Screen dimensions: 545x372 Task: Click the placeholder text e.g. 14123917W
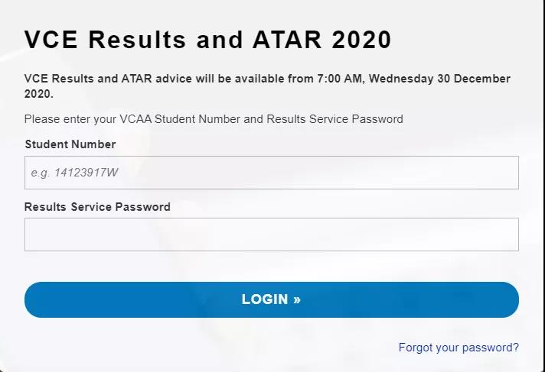point(74,173)
